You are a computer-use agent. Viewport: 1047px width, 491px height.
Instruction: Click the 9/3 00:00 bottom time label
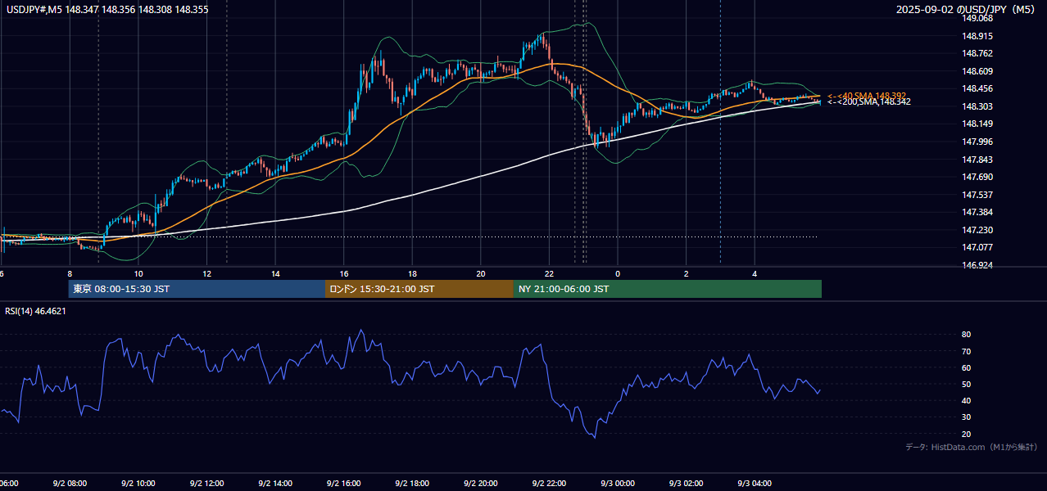(618, 483)
